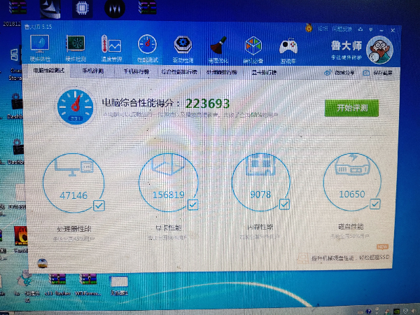Click the blue help icon in system tray
420x315 pixels.
click(x=369, y=311)
